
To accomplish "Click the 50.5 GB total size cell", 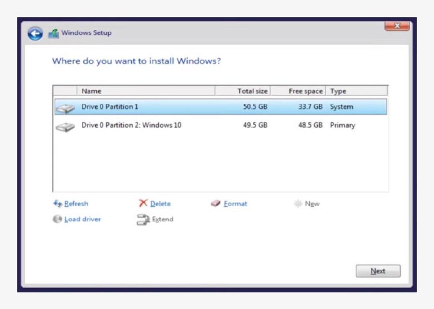I will point(255,107).
